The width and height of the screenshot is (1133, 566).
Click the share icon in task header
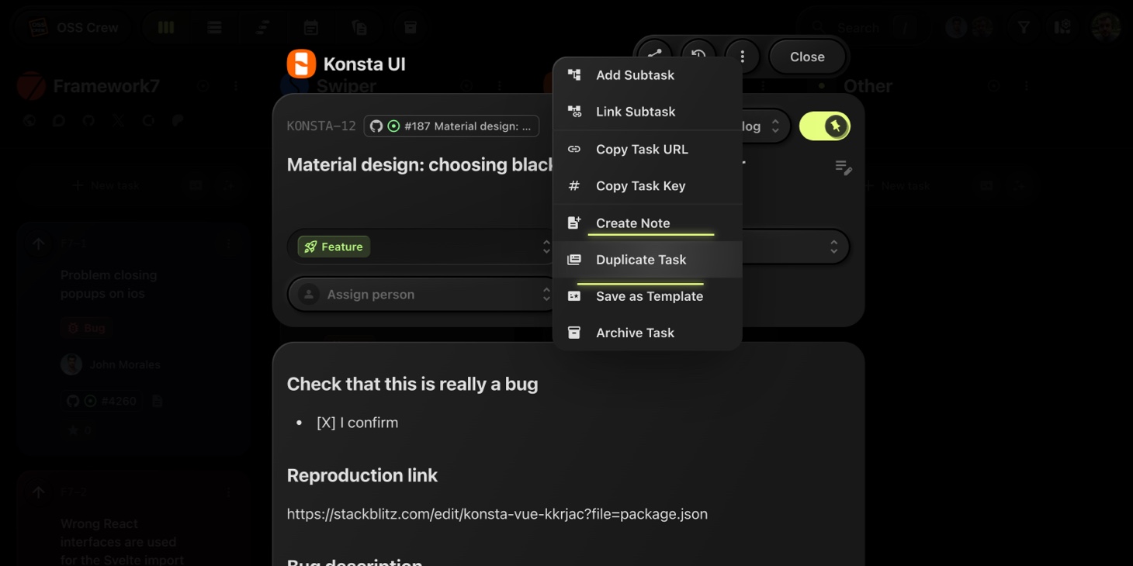(x=655, y=56)
